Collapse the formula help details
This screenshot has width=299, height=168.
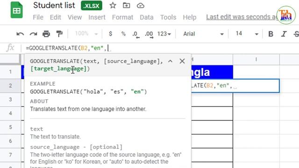170,61
